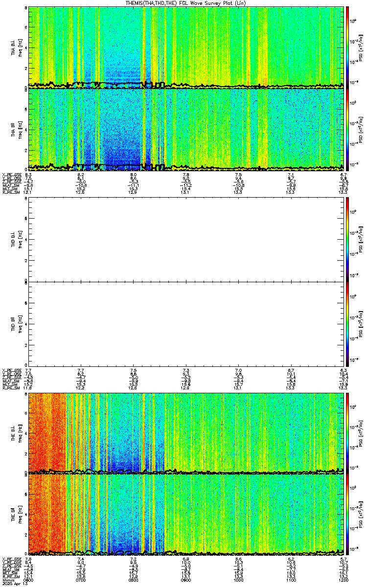367x587 pixels.
Task: Click the empty THD B-perpendicular panel
Action: click(x=185, y=240)
